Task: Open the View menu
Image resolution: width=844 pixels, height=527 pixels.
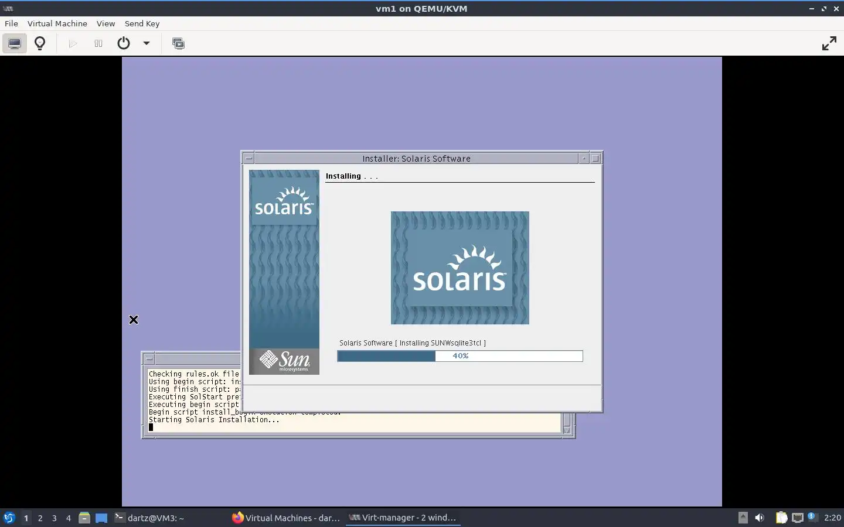Action: coord(105,23)
